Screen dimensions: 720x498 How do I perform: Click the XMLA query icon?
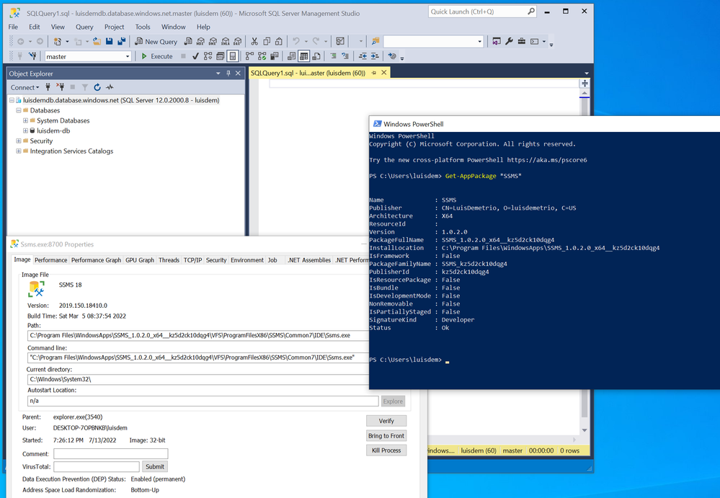[226, 42]
